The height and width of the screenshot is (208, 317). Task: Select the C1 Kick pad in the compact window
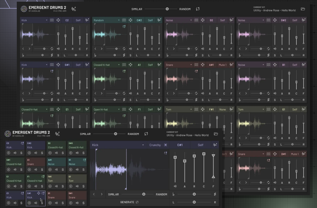coord(15,198)
